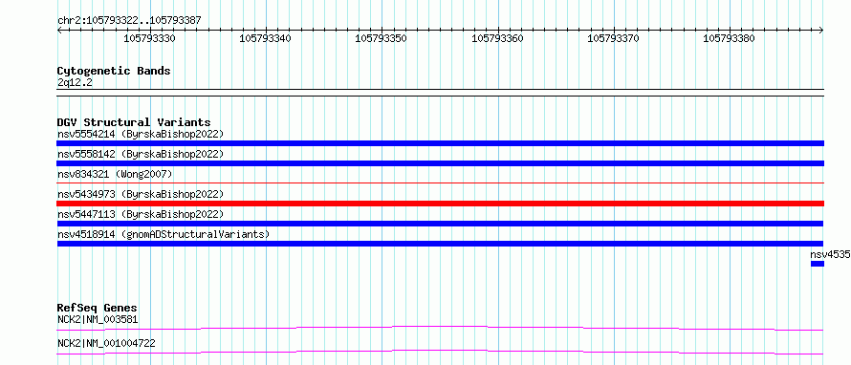Click the thin red line for nsv834321
Viewport: 851px width, 365px height.
[440, 183]
